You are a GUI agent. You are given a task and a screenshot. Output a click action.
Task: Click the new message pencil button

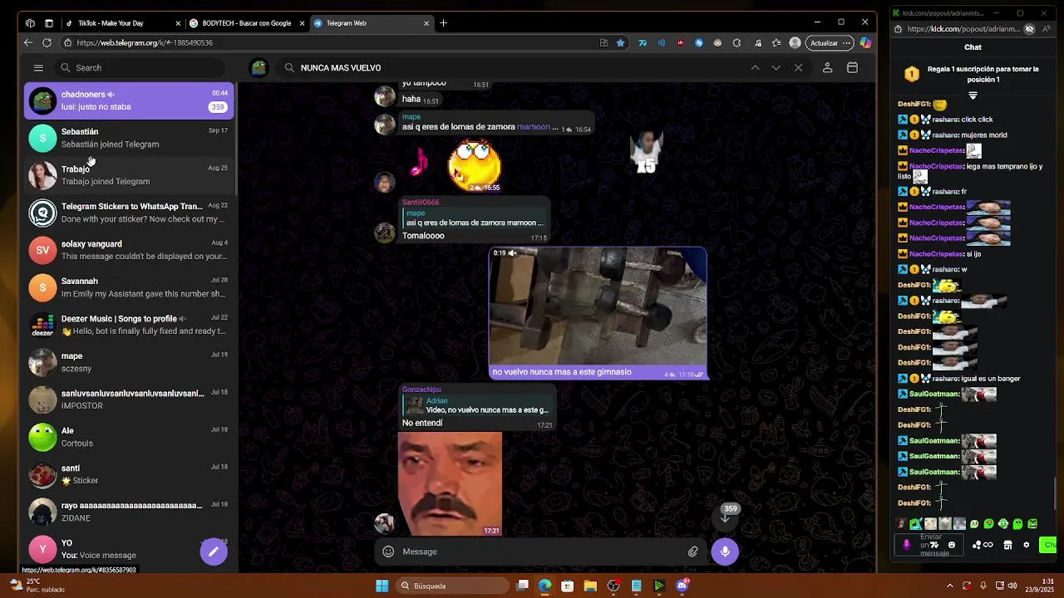tap(214, 551)
